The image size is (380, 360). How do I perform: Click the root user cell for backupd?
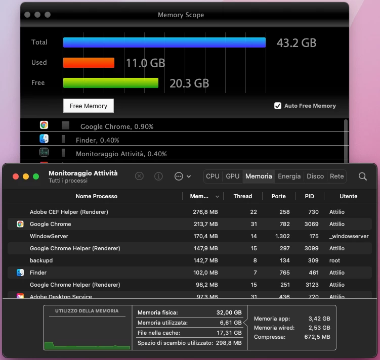tap(334, 260)
